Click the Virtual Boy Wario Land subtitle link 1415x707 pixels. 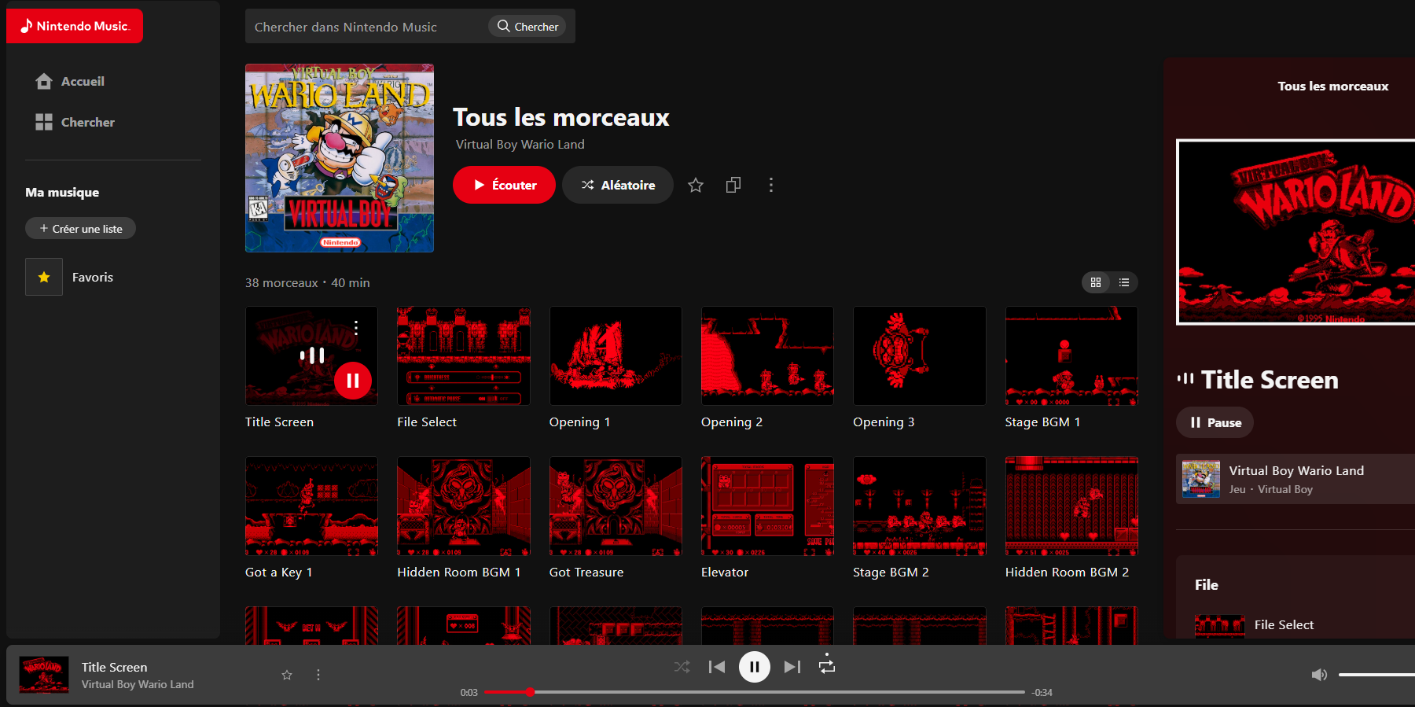coord(520,144)
